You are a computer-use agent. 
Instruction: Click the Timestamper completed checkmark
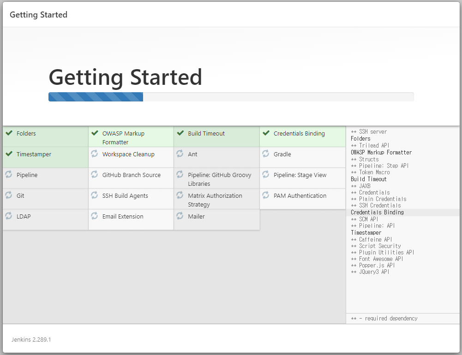pos(9,154)
